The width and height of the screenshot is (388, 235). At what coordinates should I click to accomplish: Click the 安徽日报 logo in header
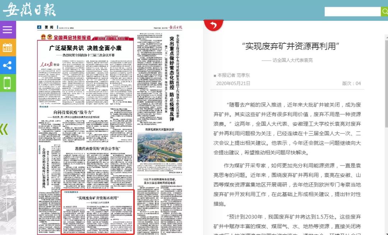29,10
